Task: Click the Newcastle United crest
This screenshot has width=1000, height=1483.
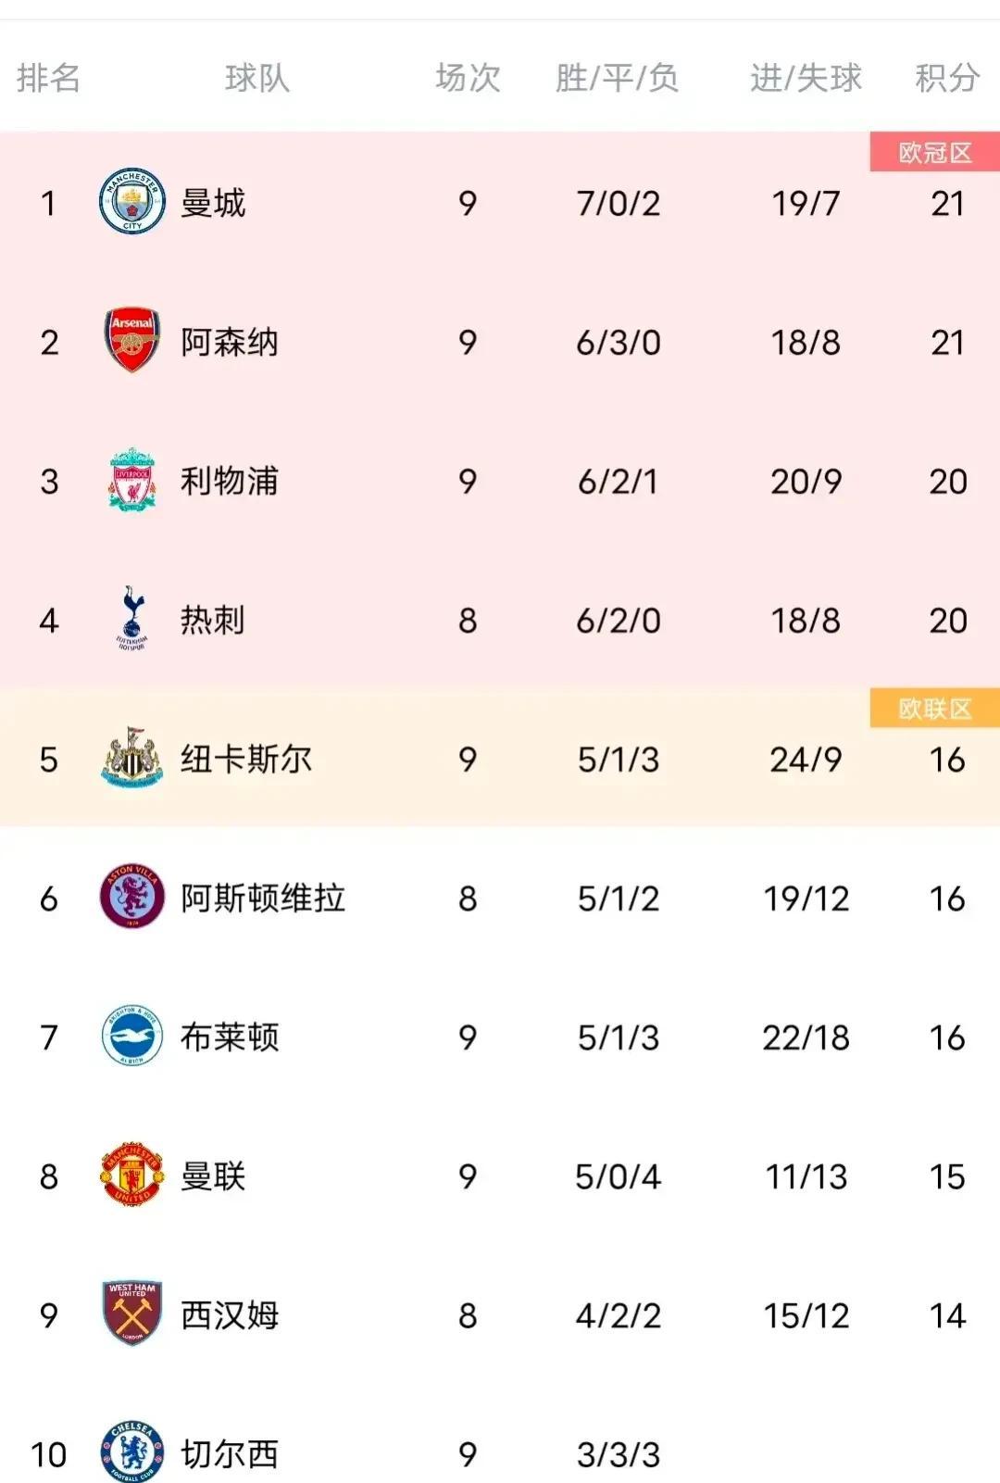Action: [131, 758]
